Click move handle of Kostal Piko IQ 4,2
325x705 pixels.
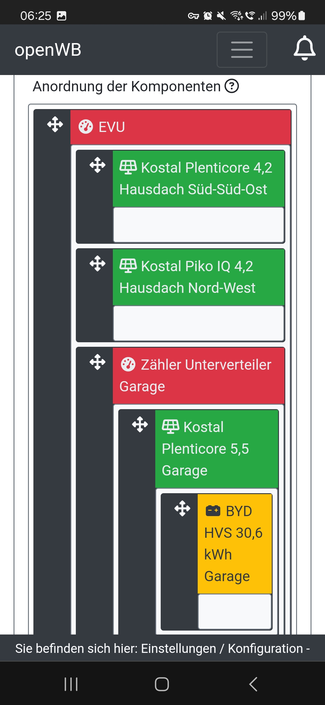point(97,264)
